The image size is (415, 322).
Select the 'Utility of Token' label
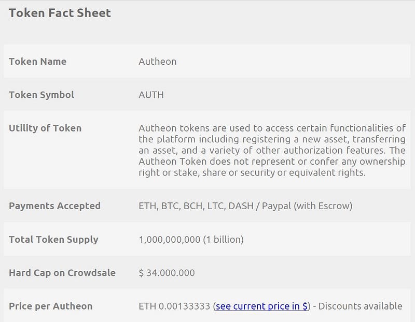coord(45,128)
